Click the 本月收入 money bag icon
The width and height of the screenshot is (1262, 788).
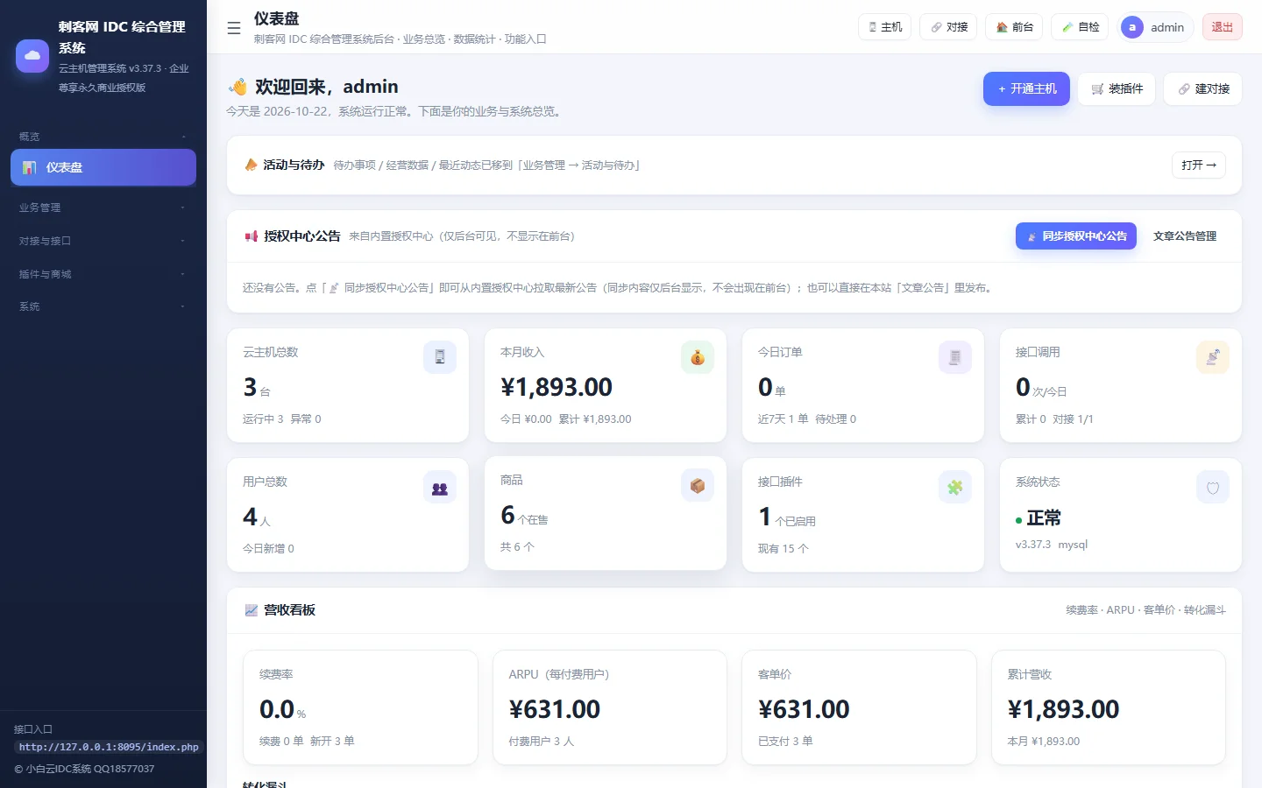pyautogui.click(x=698, y=357)
